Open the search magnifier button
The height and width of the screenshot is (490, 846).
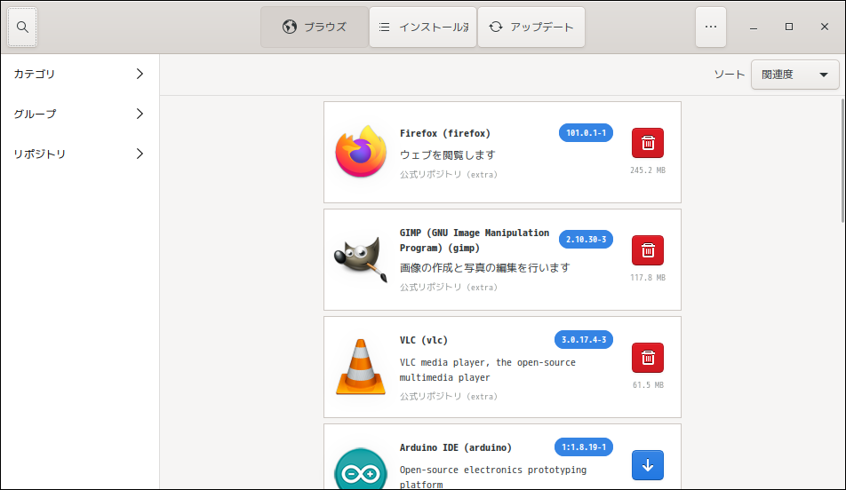(22, 27)
